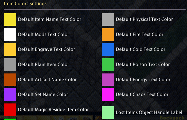The height and width of the screenshot is (120, 187).
Task: Click the wrench icon in the bottom bar
Action: pos(58,118)
